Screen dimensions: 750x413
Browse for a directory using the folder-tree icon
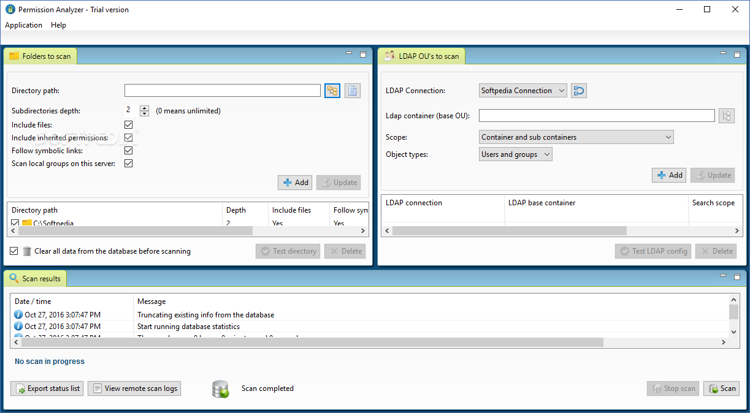tap(332, 91)
